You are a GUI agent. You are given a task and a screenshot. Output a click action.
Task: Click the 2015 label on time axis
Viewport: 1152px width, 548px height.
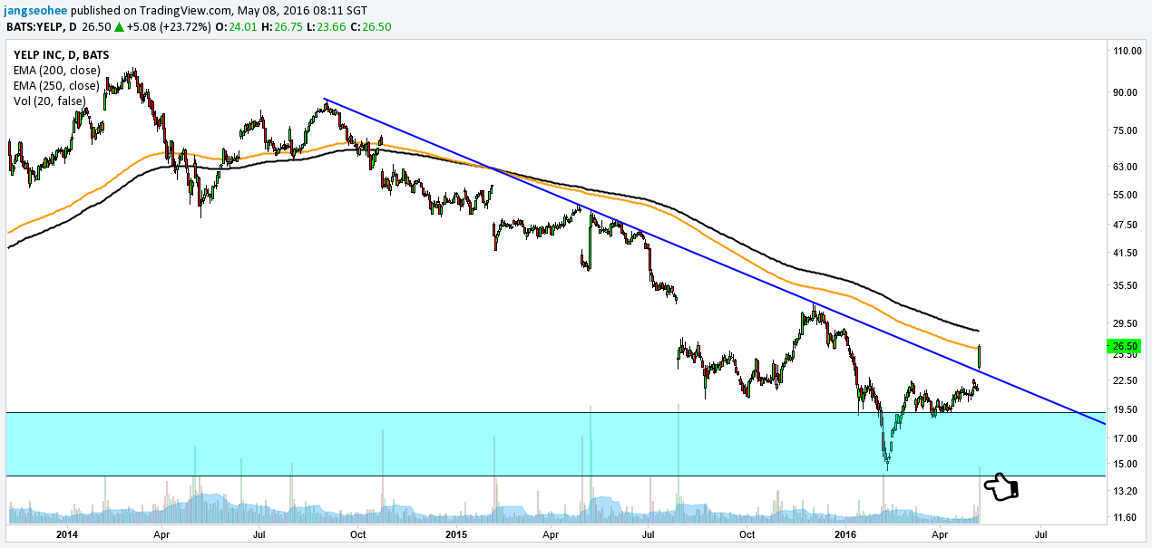pyautogui.click(x=456, y=534)
